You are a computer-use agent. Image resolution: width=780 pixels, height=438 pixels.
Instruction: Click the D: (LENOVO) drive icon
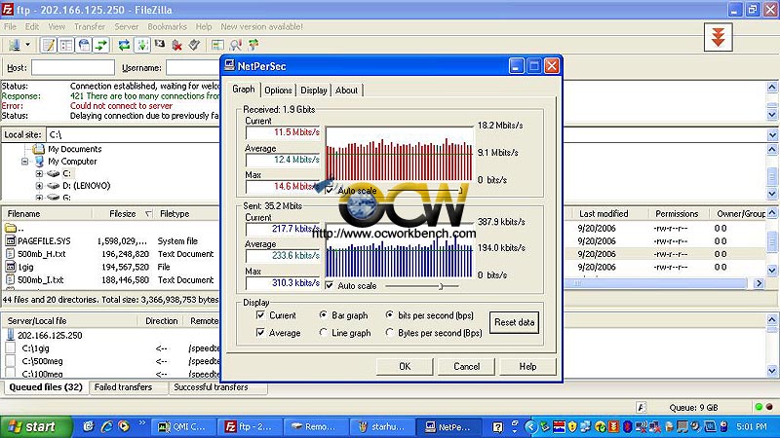54,186
